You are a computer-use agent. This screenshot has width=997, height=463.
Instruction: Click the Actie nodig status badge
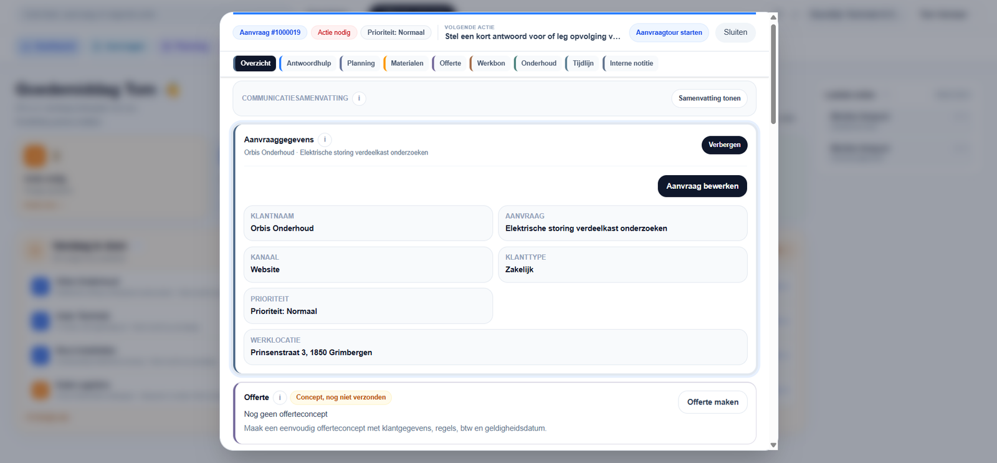[x=334, y=32]
